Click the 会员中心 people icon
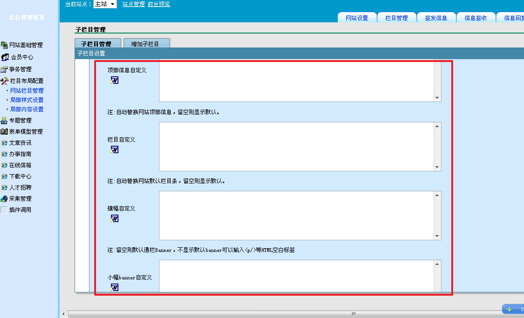Image resolution: width=524 pixels, height=318 pixels. coord(5,57)
